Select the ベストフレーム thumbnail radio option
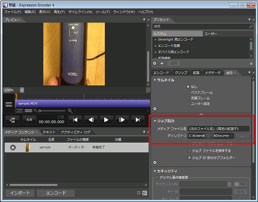This screenshot has width=258, height=202. point(188,92)
